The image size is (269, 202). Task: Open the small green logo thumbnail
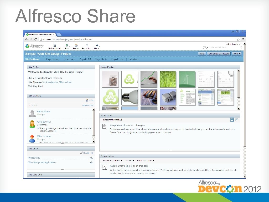pos(130,79)
